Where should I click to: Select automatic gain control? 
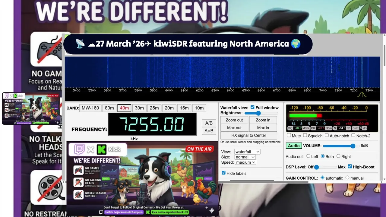pyautogui.click(x=322, y=178)
